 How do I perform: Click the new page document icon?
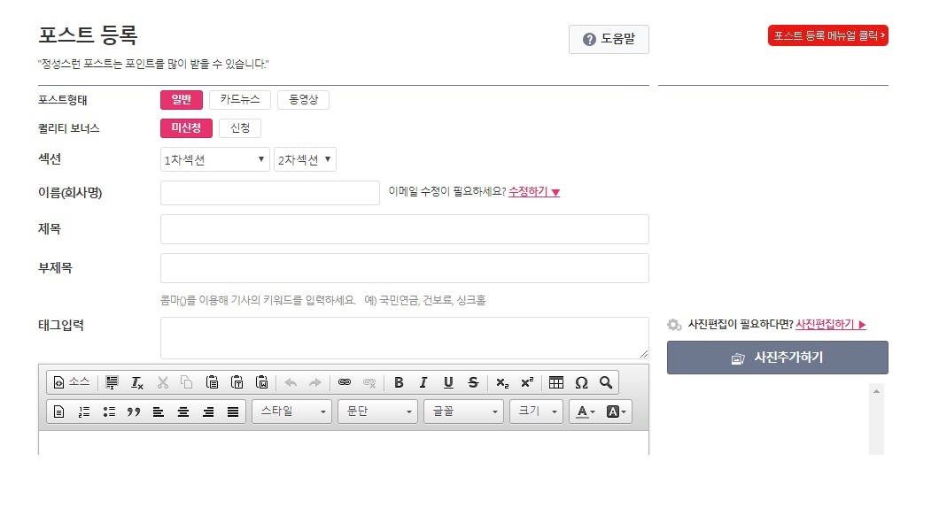[x=58, y=412]
